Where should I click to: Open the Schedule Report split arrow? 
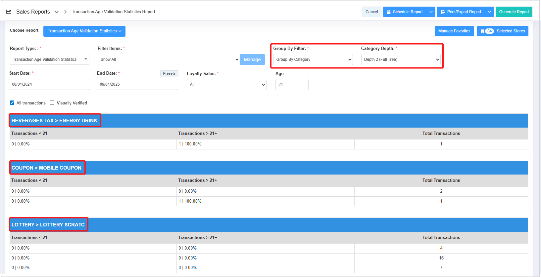tap(431, 12)
